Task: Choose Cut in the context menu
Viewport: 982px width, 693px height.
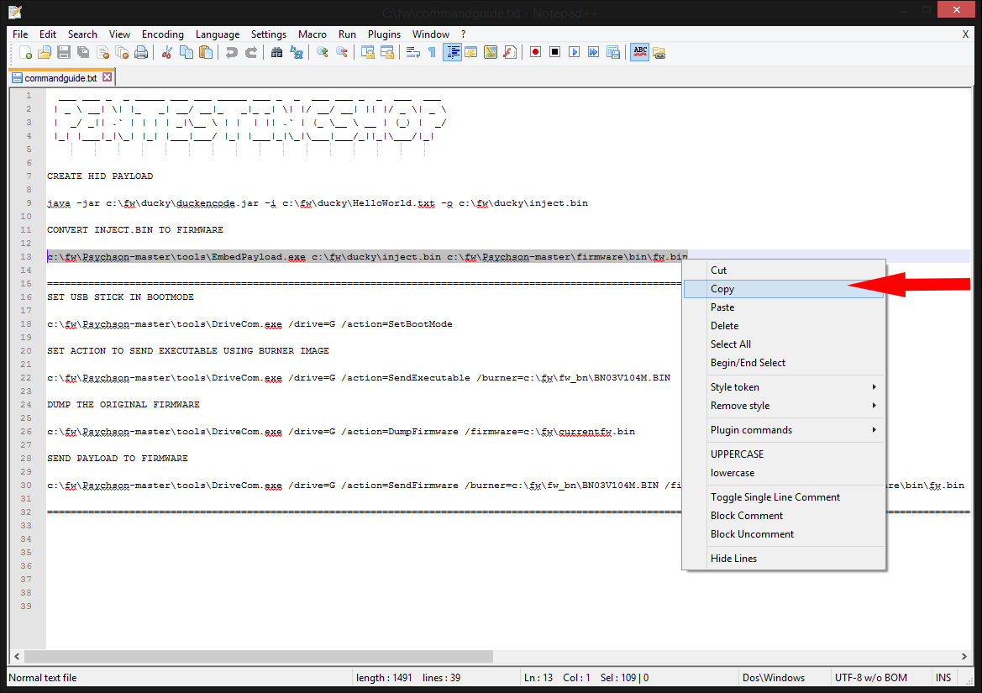Action: (x=784, y=270)
